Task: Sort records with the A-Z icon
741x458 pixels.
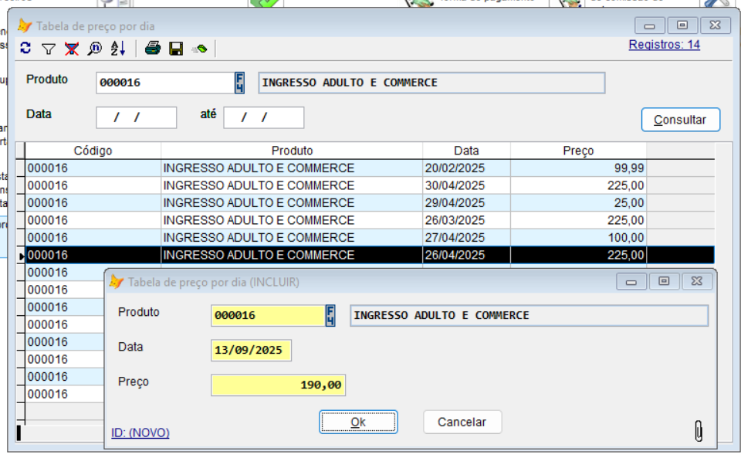Action: [117, 49]
